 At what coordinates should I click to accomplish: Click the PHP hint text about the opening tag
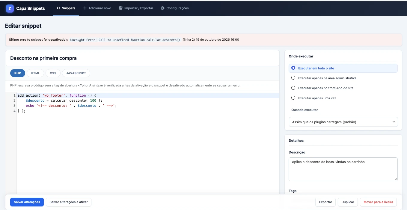(125, 85)
